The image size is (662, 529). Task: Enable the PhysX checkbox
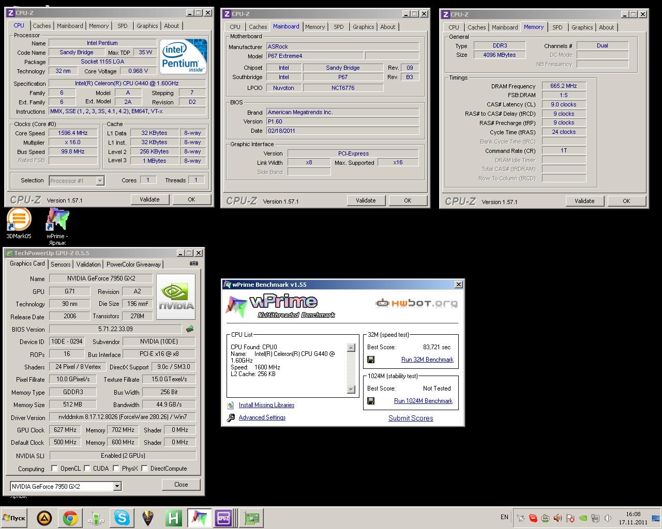pos(116,469)
